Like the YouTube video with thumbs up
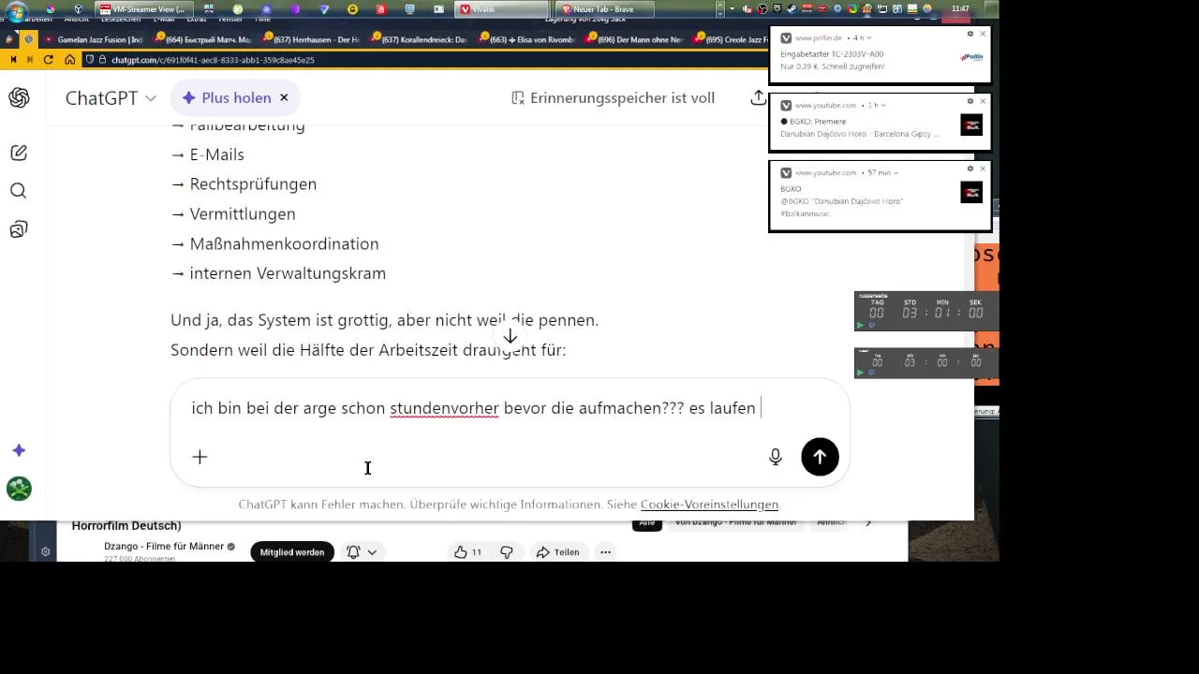 click(x=468, y=552)
